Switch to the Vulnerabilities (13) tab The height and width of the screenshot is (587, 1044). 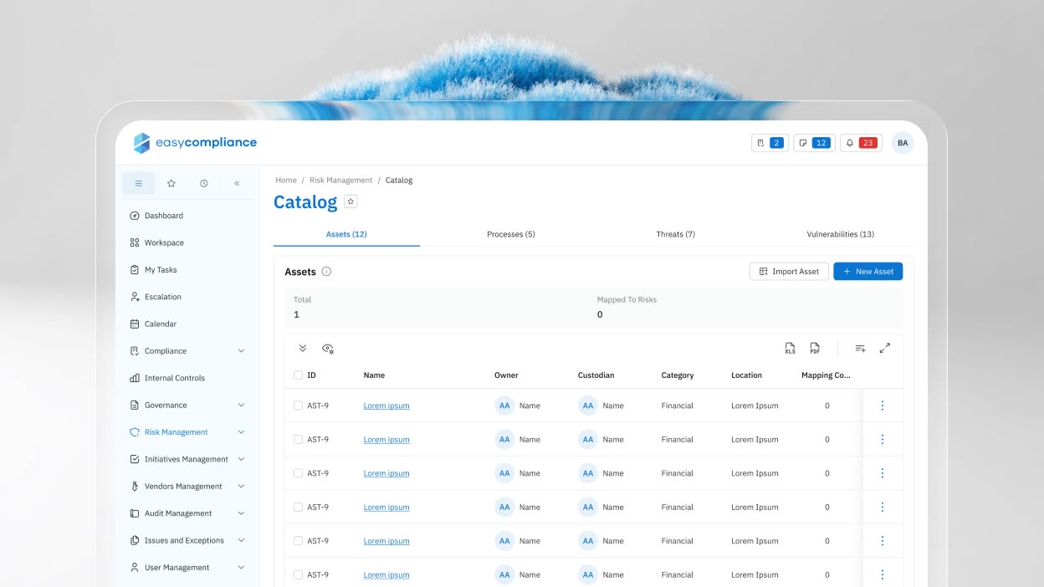(x=840, y=234)
